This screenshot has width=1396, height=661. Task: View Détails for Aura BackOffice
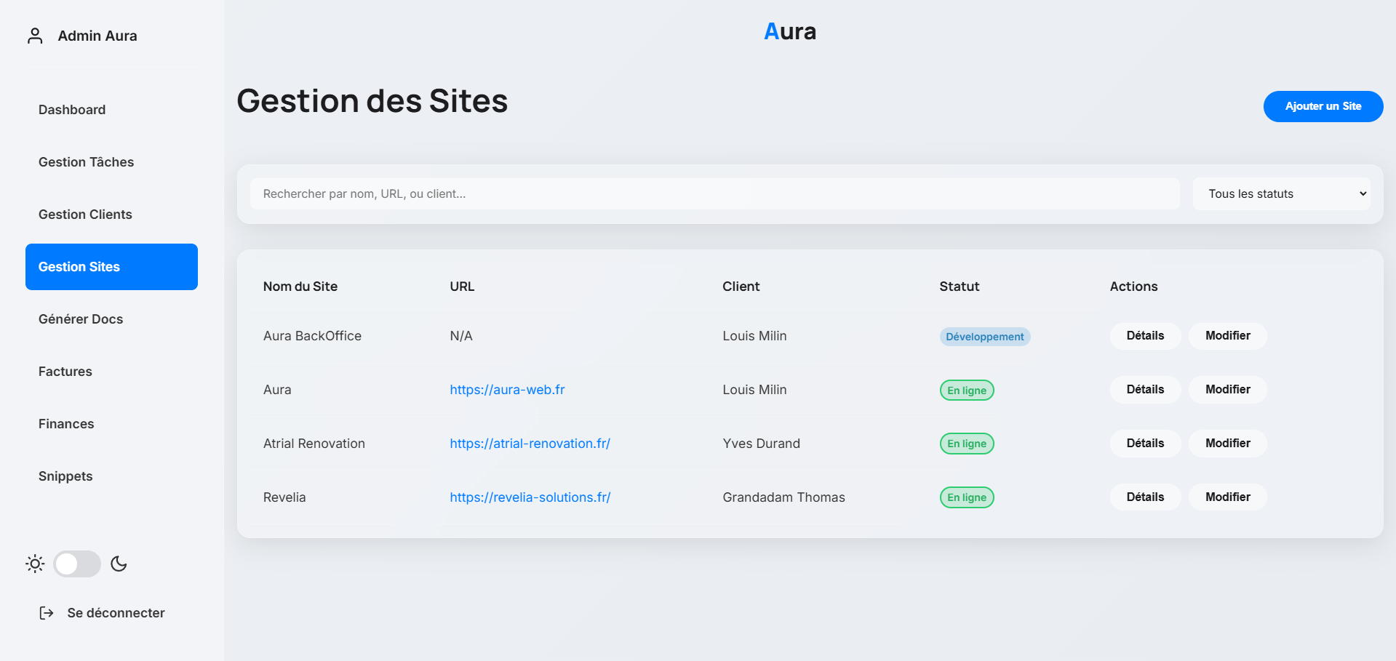(x=1145, y=336)
